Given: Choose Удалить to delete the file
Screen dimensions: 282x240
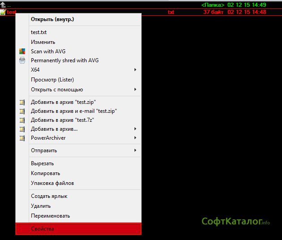Looking at the screenshot, I should tap(41, 206).
